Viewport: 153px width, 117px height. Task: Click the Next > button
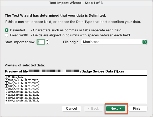(x=116, y=109)
